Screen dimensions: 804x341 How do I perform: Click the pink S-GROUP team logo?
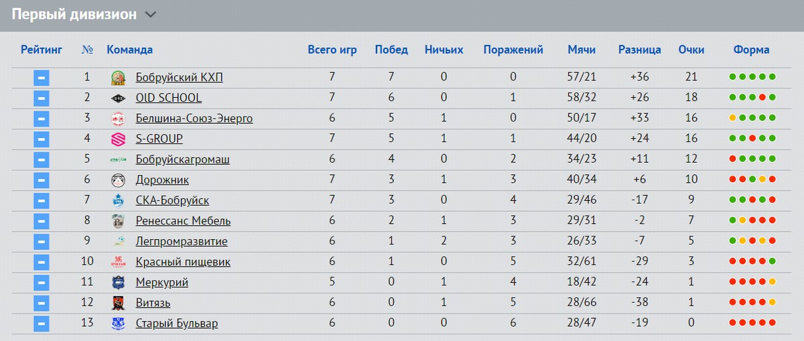(118, 139)
